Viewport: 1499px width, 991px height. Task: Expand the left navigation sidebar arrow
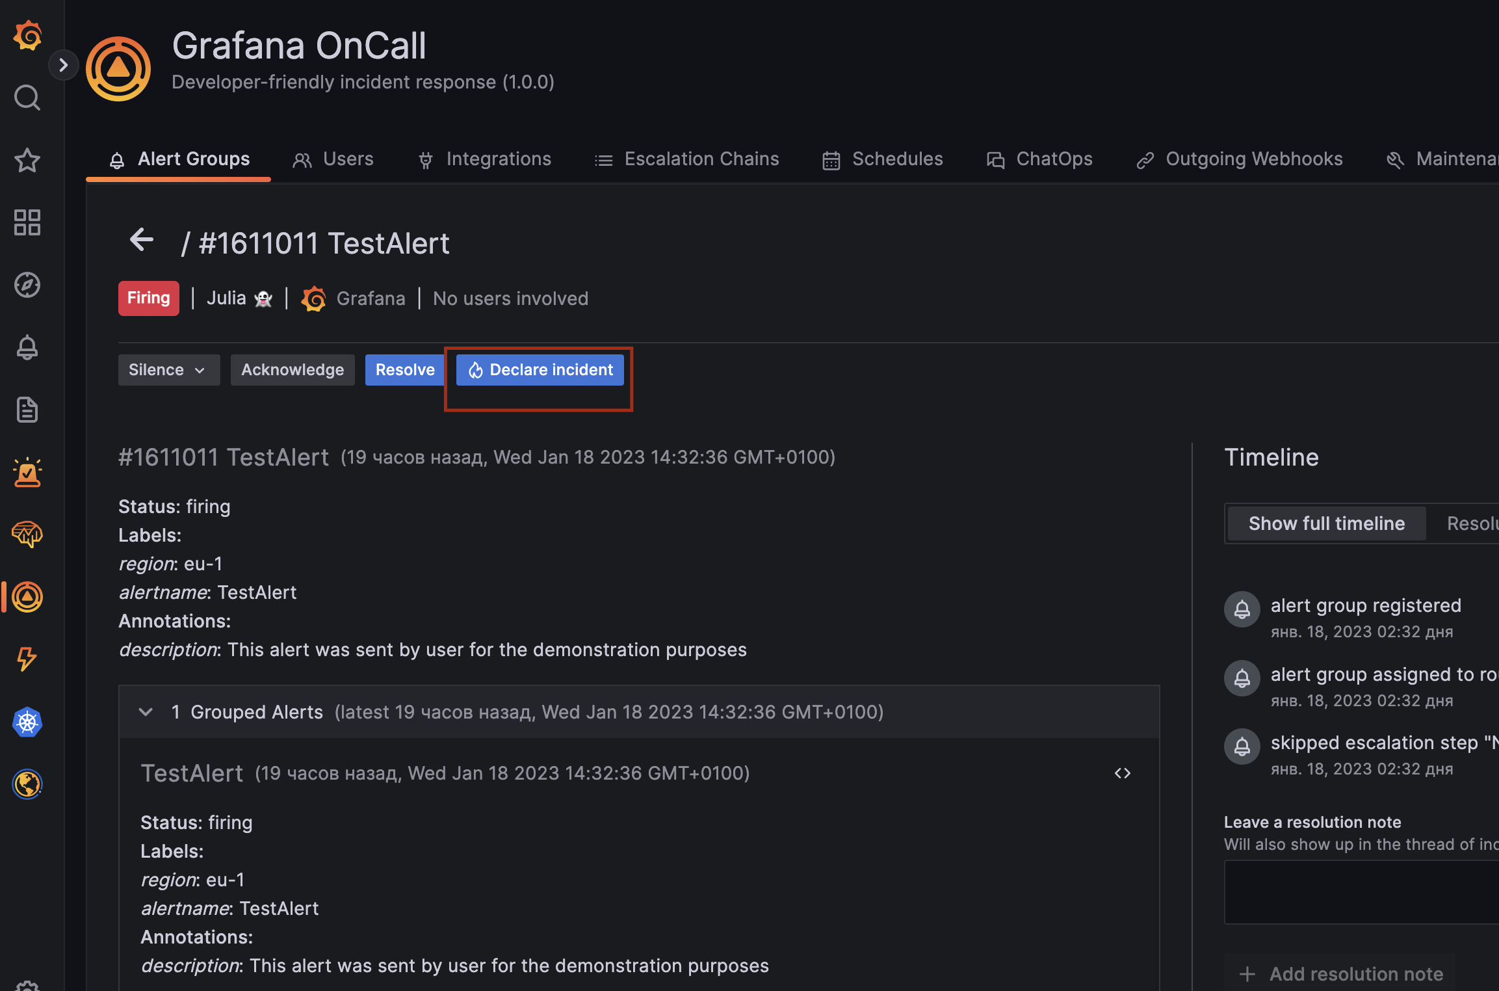pos(63,65)
